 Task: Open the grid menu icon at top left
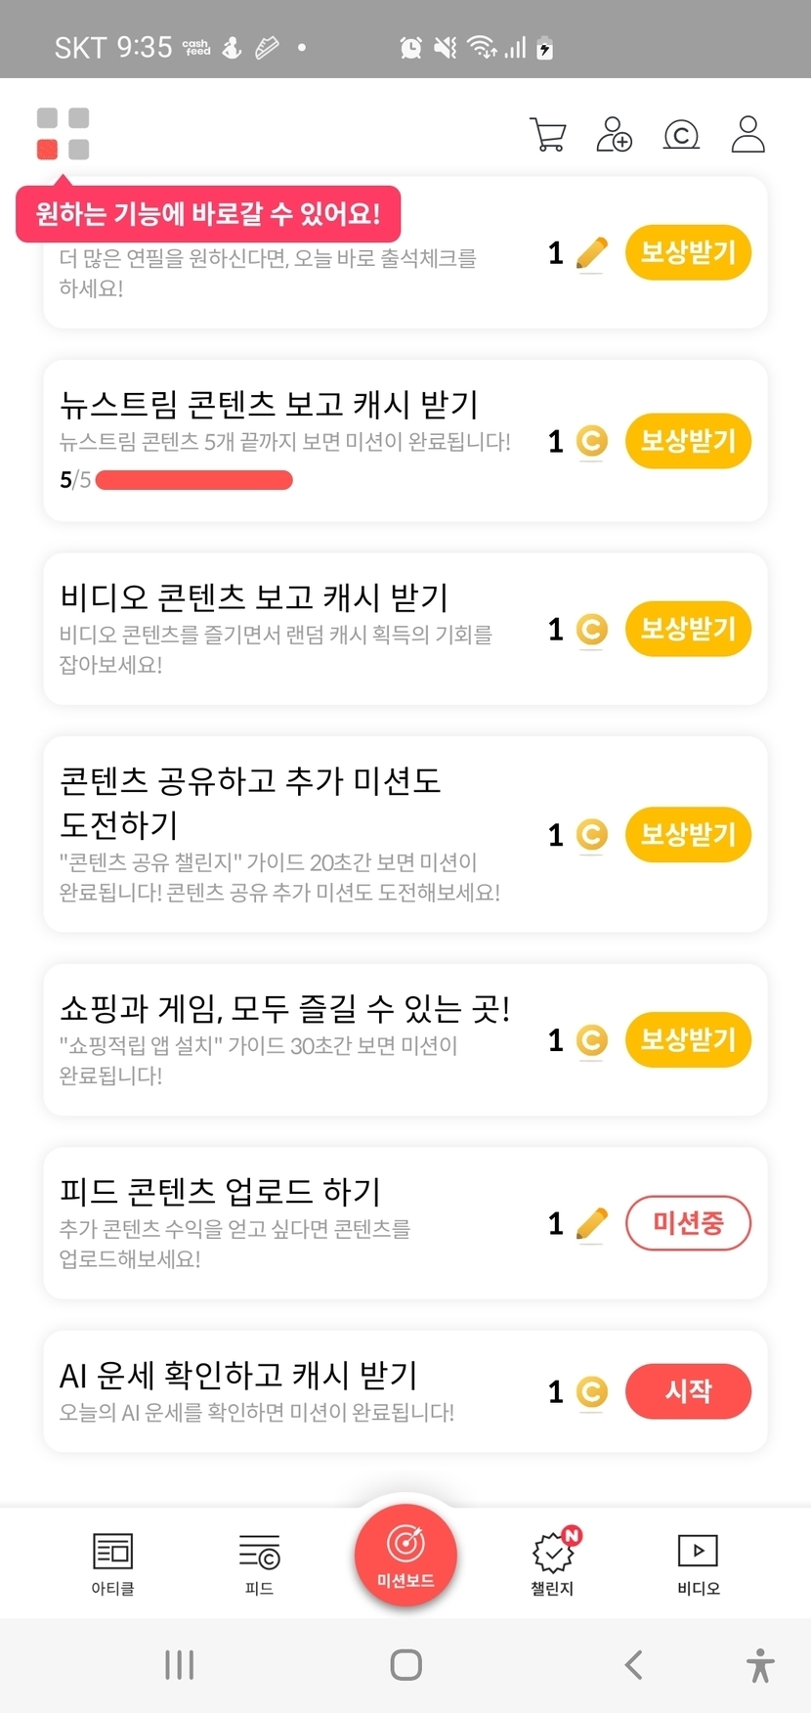tap(63, 134)
